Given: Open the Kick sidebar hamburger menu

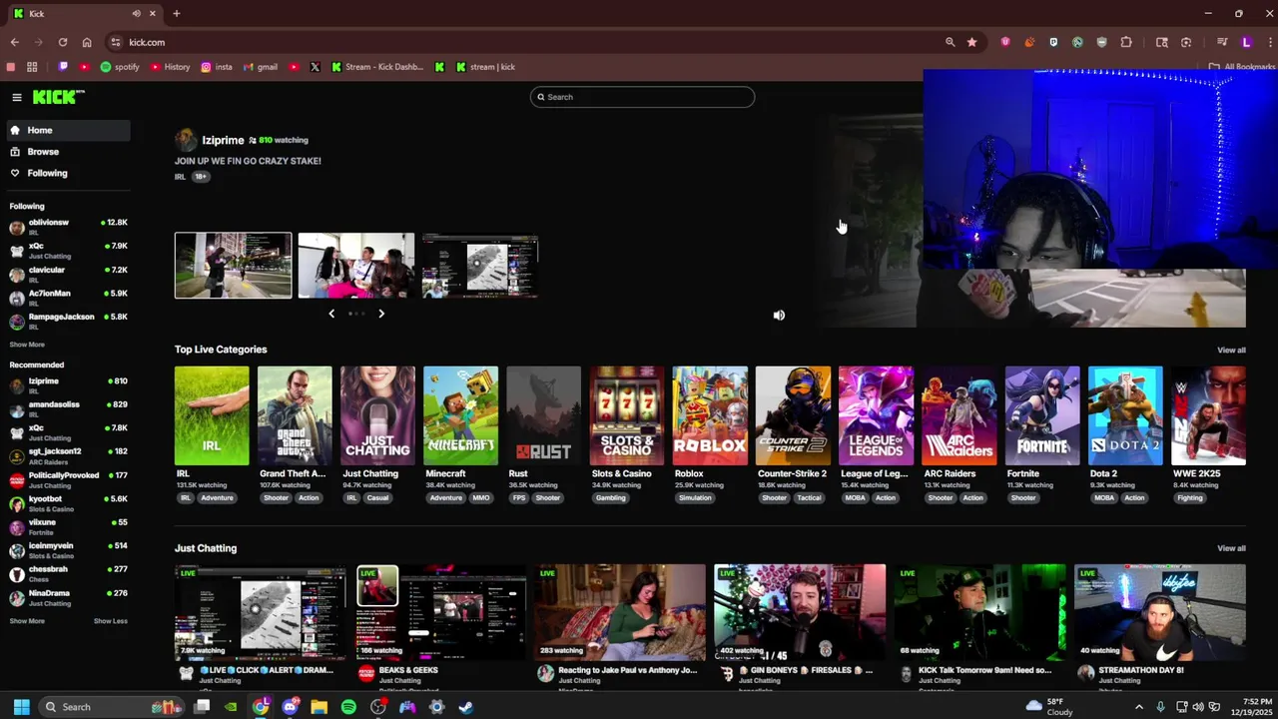Looking at the screenshot, I should 17,97.
